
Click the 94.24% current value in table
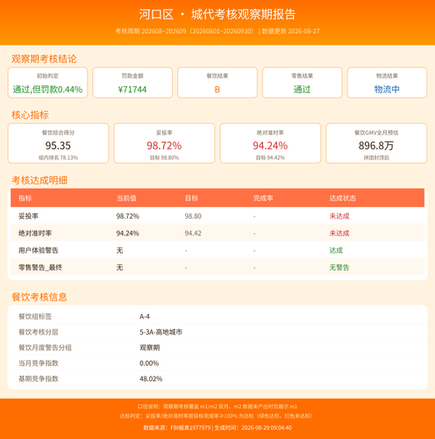pos(128,234)
